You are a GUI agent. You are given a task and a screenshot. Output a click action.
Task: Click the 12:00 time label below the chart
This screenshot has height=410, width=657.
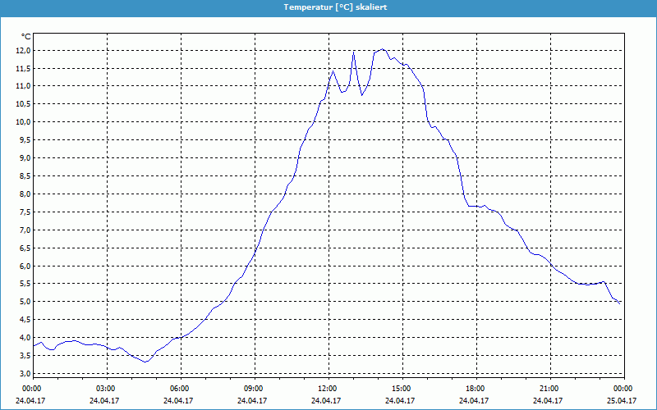327,389
